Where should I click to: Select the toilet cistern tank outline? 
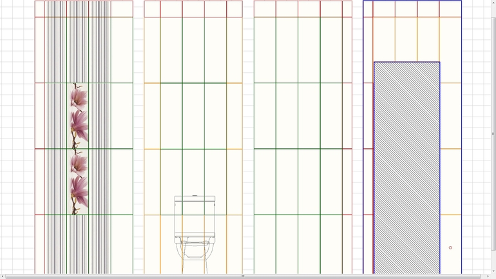click(x=194, y=216)
